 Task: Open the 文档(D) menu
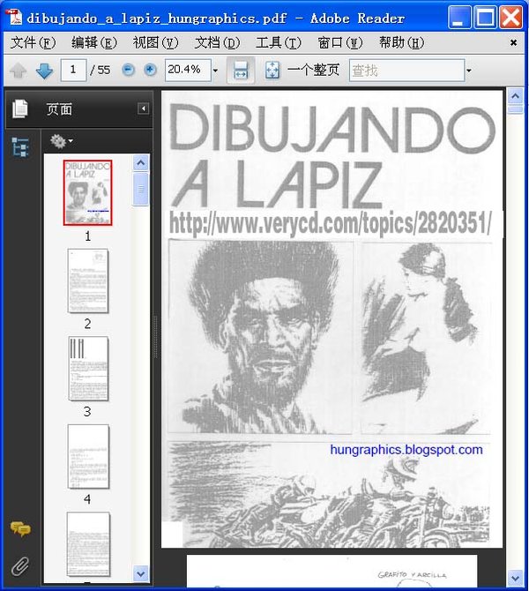(217, 42)
